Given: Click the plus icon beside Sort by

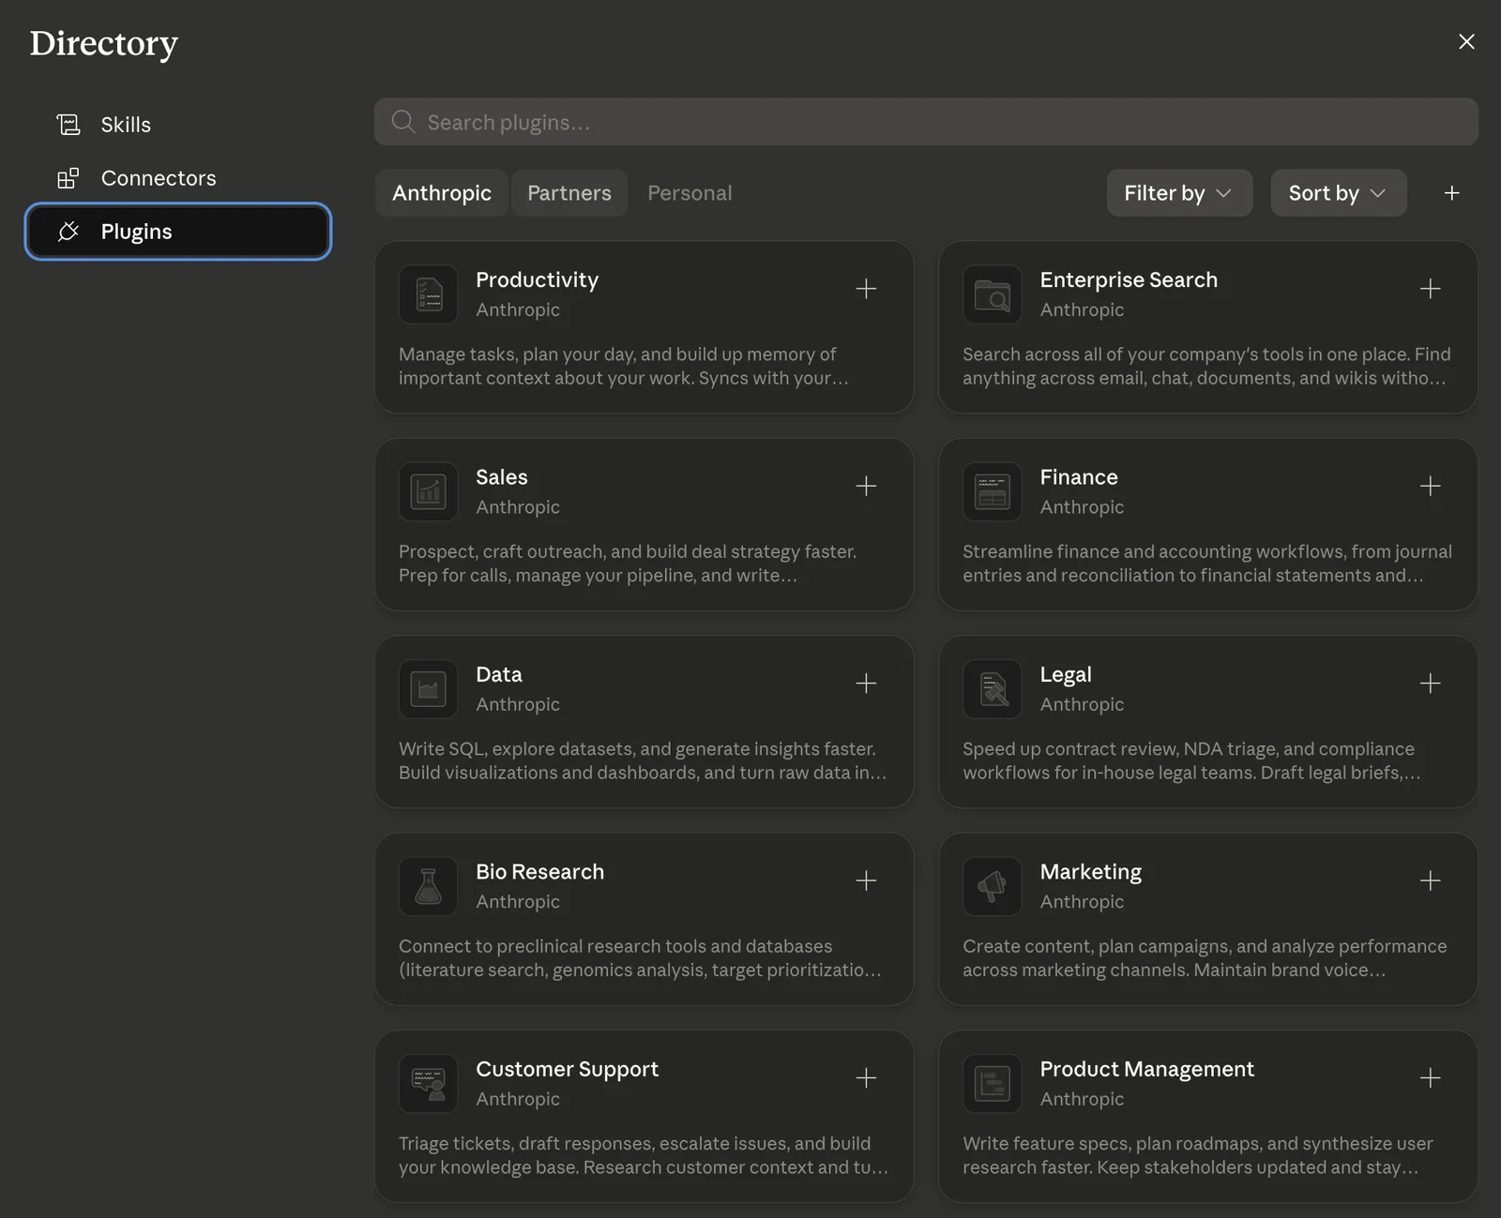Looking at the screenshot, I should [x=1451, y=193].
